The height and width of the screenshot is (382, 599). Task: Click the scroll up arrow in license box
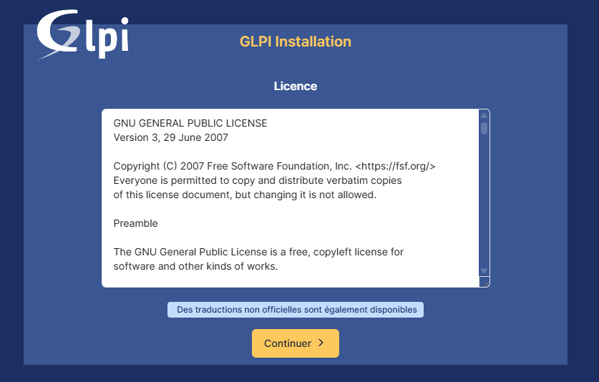[x=484, y=115]
